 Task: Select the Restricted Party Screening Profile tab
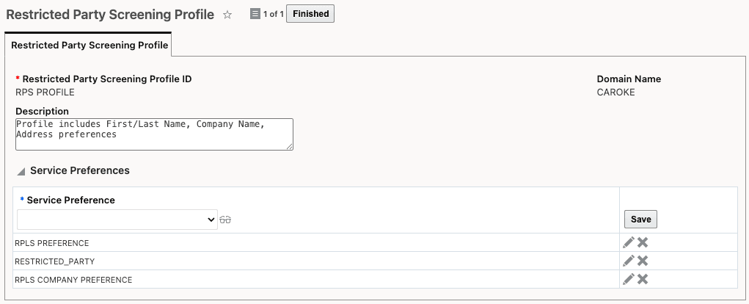coord(89,45)
